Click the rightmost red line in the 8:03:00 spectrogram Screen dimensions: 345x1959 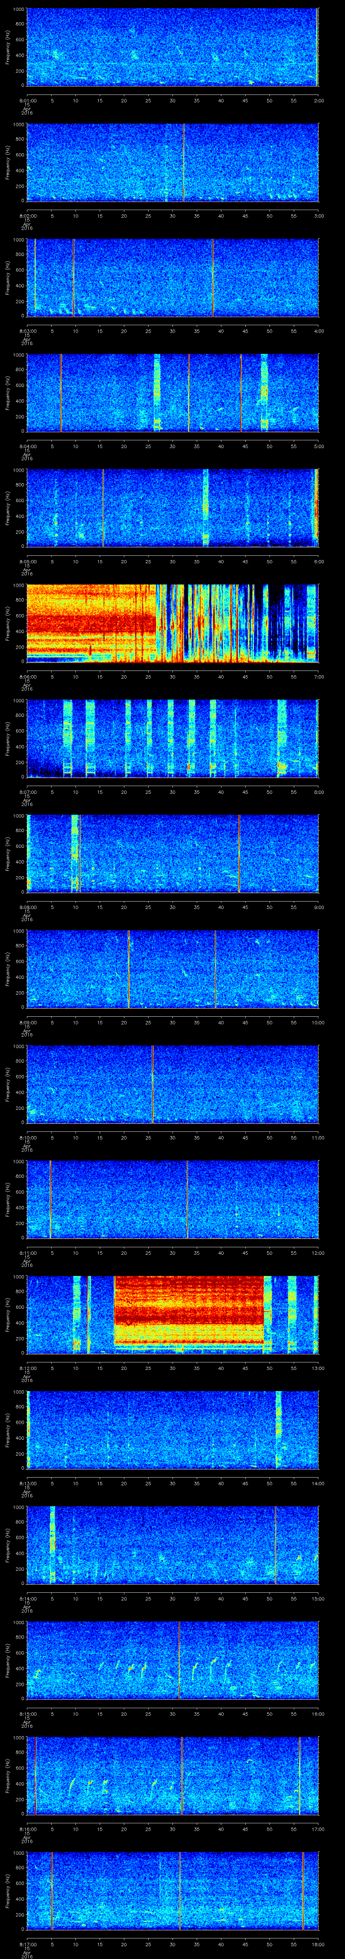coord(212,278)
